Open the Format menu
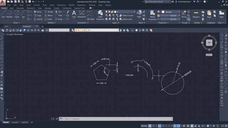This screenshot has width=228, height=128. 37,5
